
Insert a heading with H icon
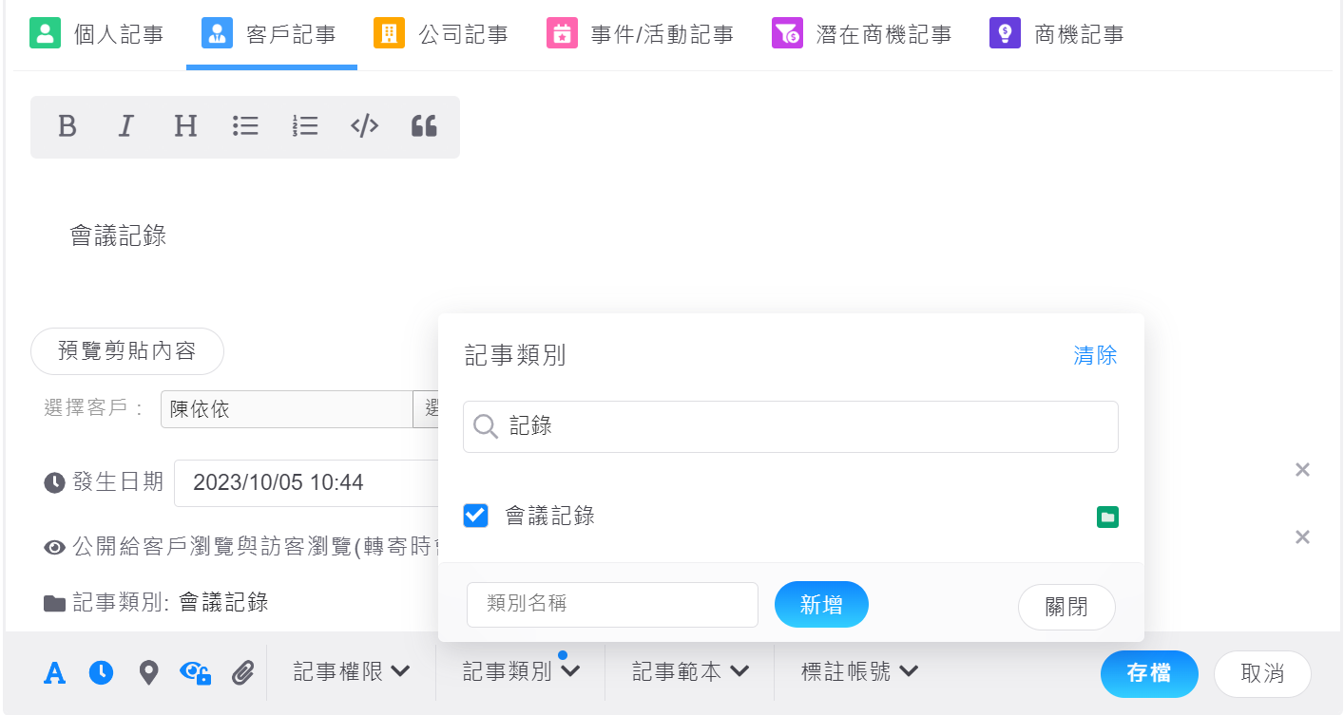185,126
